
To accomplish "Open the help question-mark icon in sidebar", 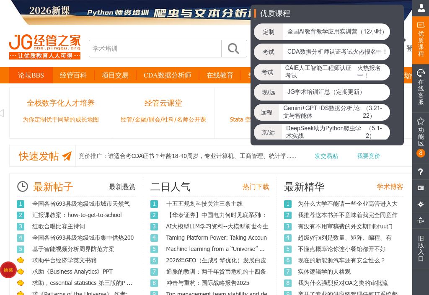I will coord(421,172).
